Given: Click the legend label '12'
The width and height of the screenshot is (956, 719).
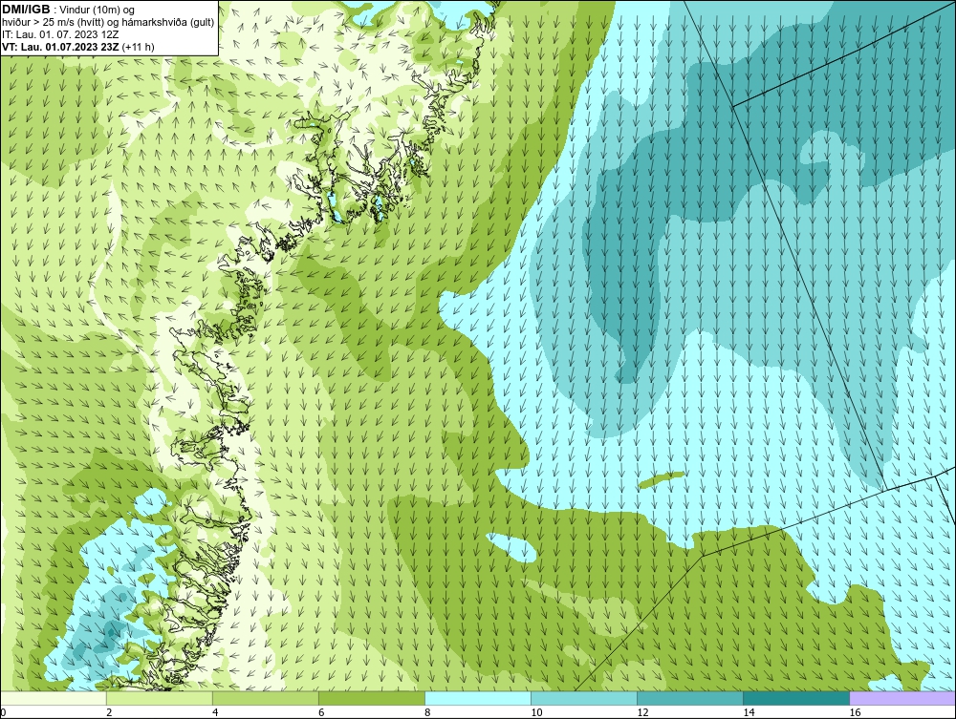Looking at the screenshot, I should click(x=642, y=712).
